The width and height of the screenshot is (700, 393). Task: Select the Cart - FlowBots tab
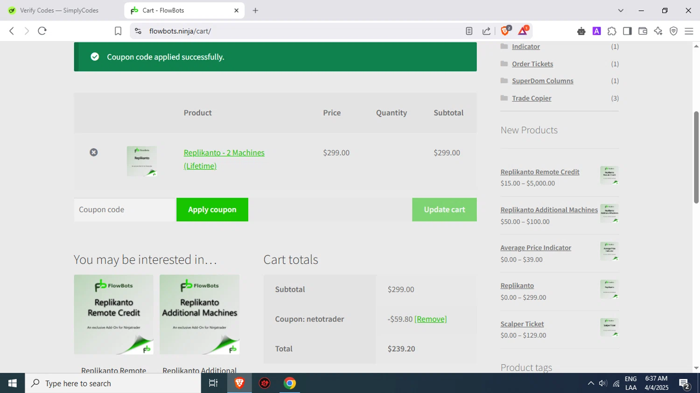click(185, 10)
